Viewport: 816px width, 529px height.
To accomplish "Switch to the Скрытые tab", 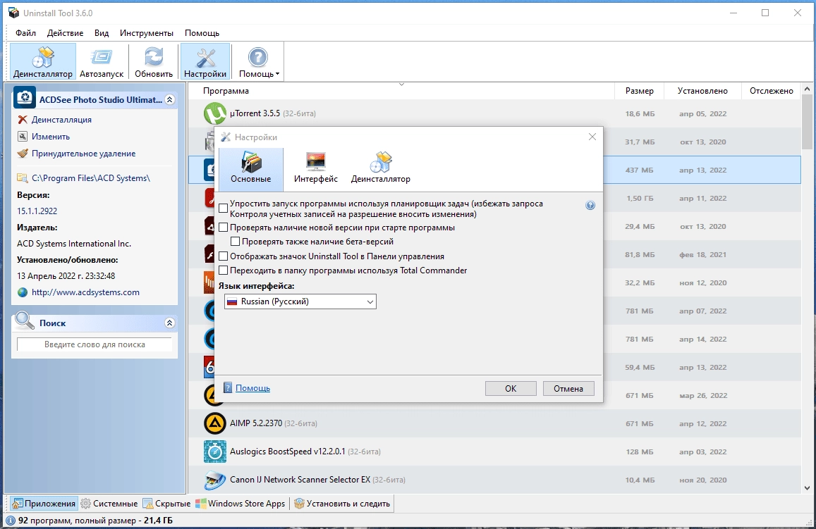I will pos(166,504).
